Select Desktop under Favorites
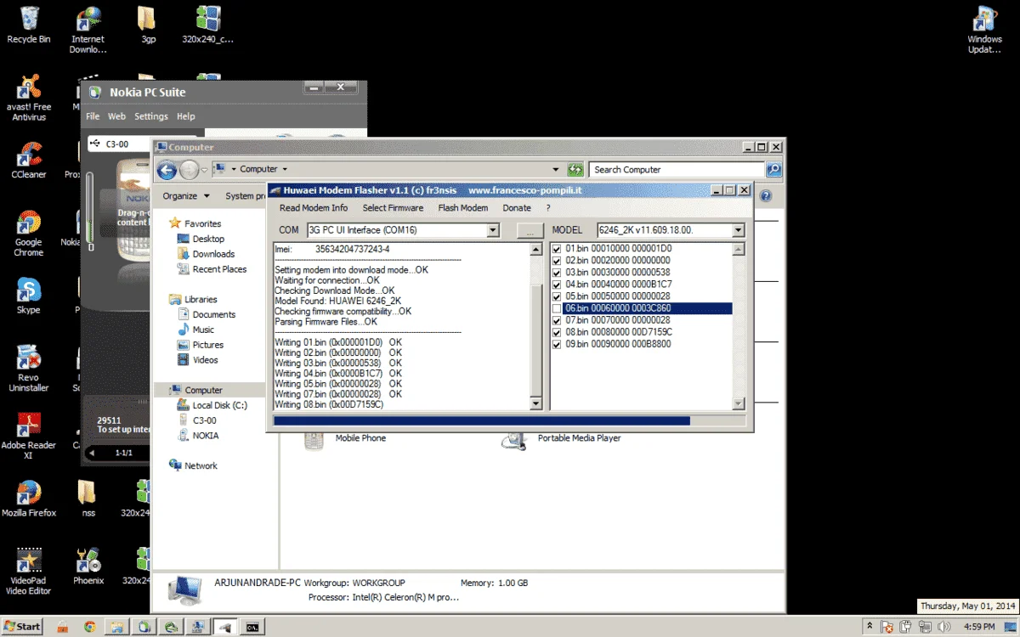This screenshot has width=1020, height=637. tap(200, 239)
